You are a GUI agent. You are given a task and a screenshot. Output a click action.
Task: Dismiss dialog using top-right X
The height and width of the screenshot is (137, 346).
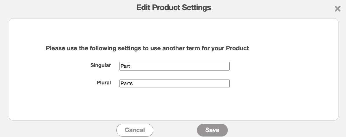pyautogui.click(x=337, y=9)
